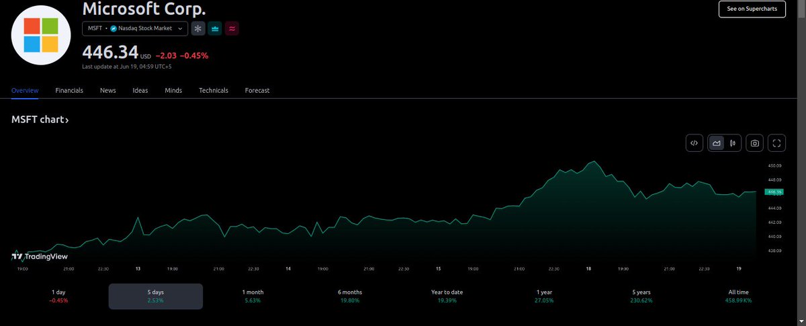Choose the 6 months range

351,296
